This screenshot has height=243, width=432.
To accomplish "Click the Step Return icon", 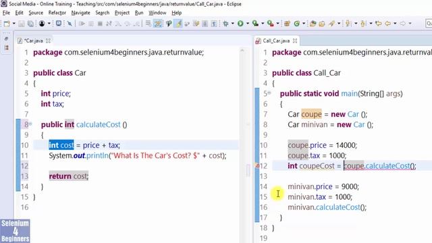I will (x=136, y=24).
